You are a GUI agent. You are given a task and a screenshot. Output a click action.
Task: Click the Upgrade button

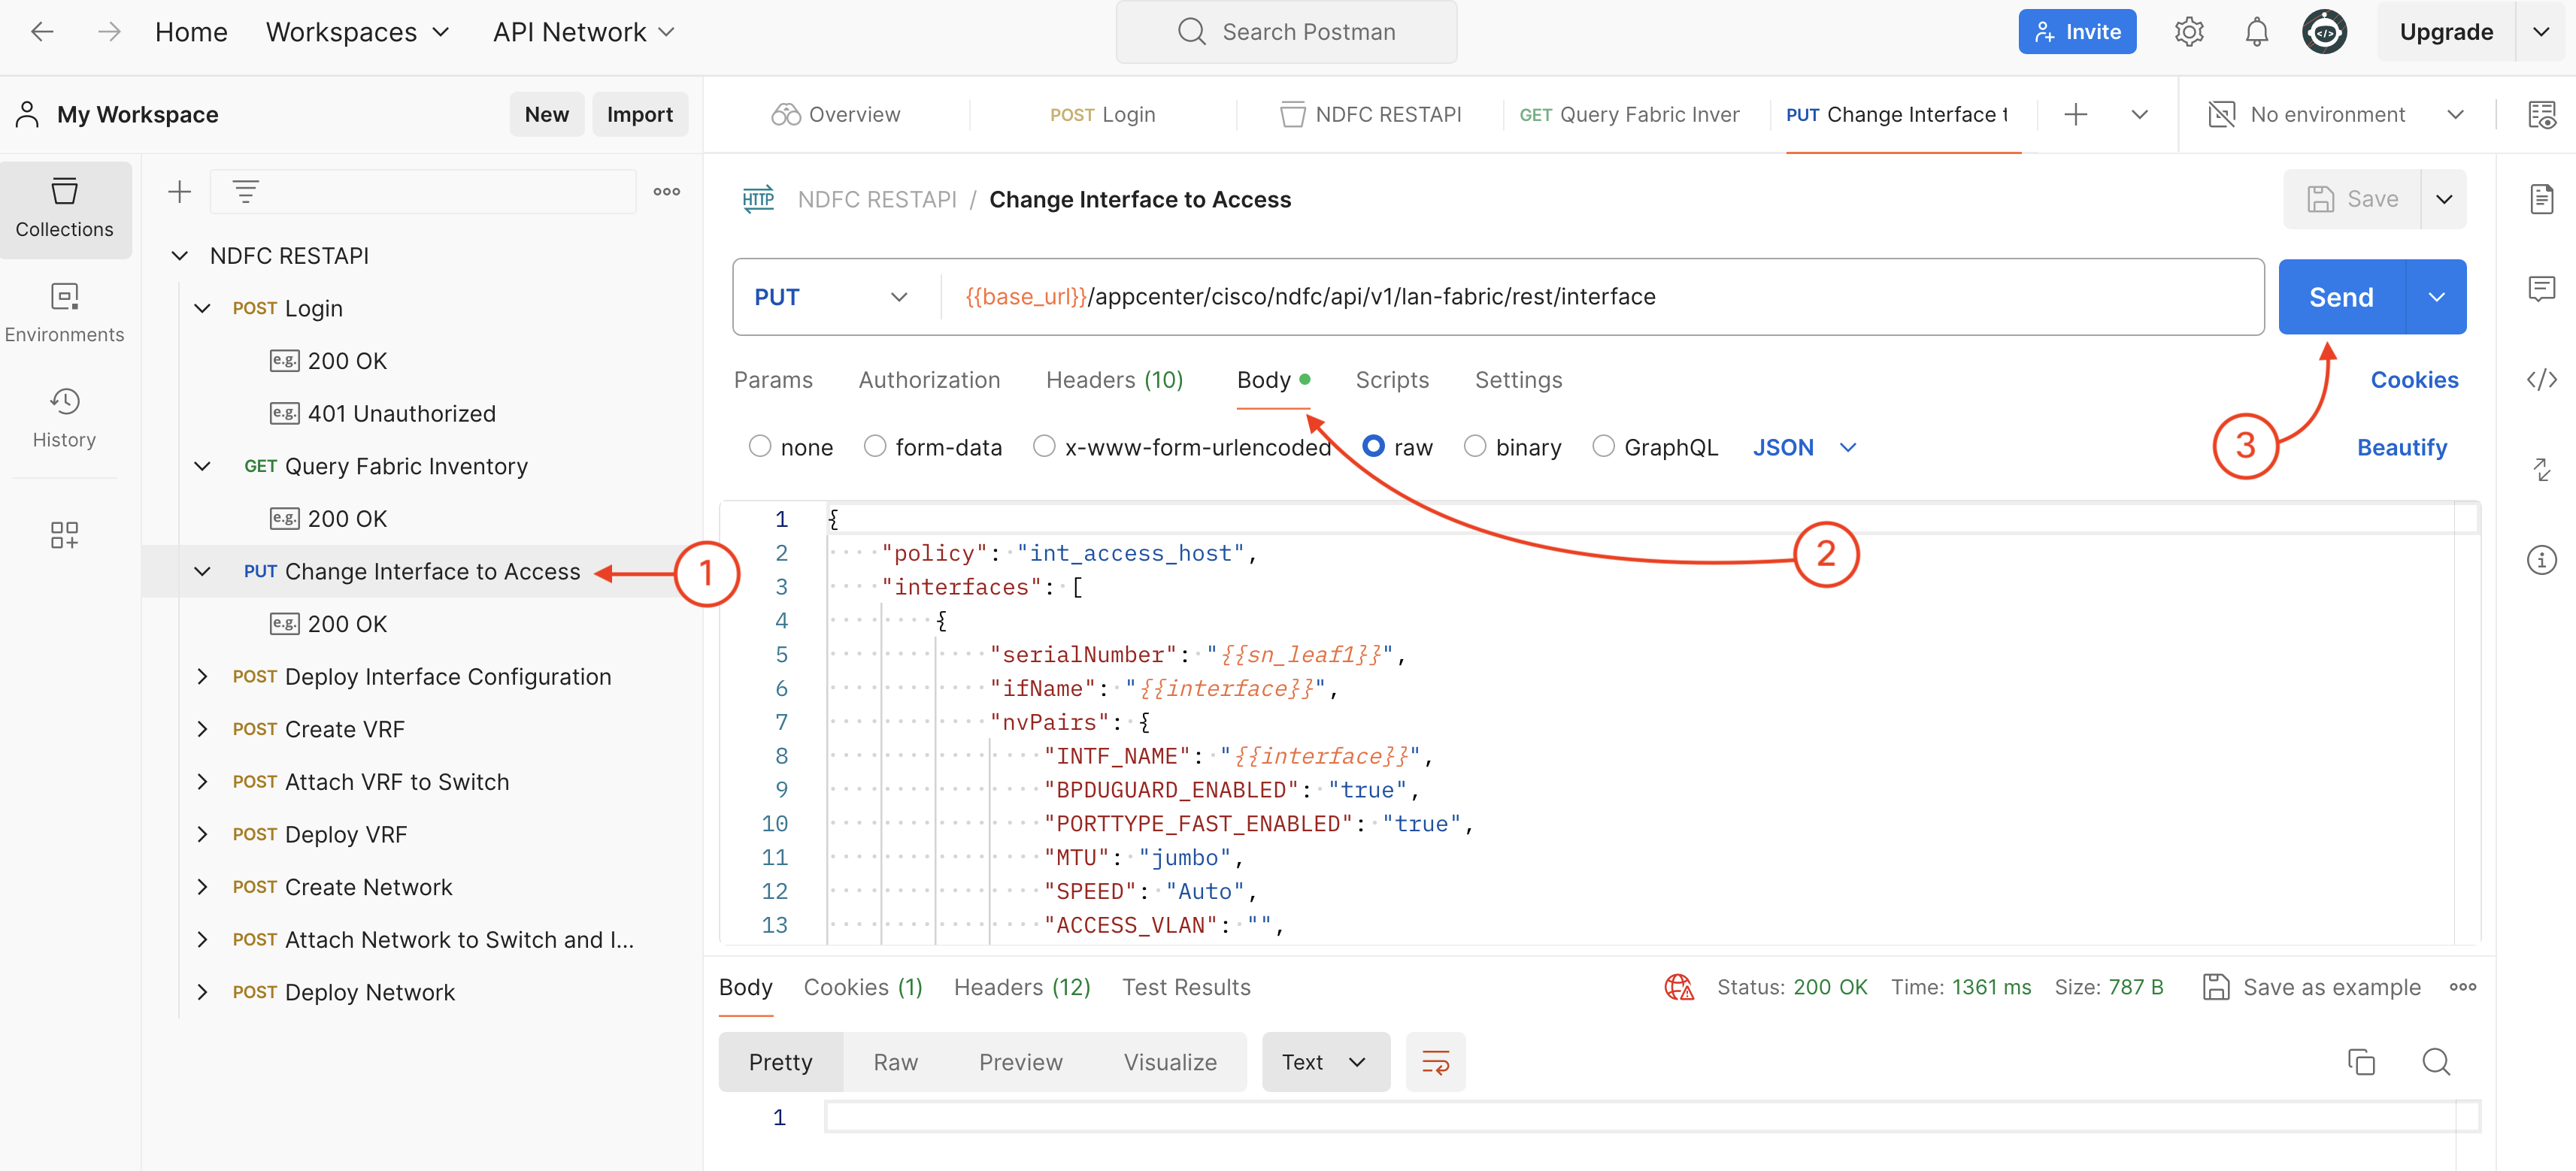pyautogui.click(x=2446, y=32)
